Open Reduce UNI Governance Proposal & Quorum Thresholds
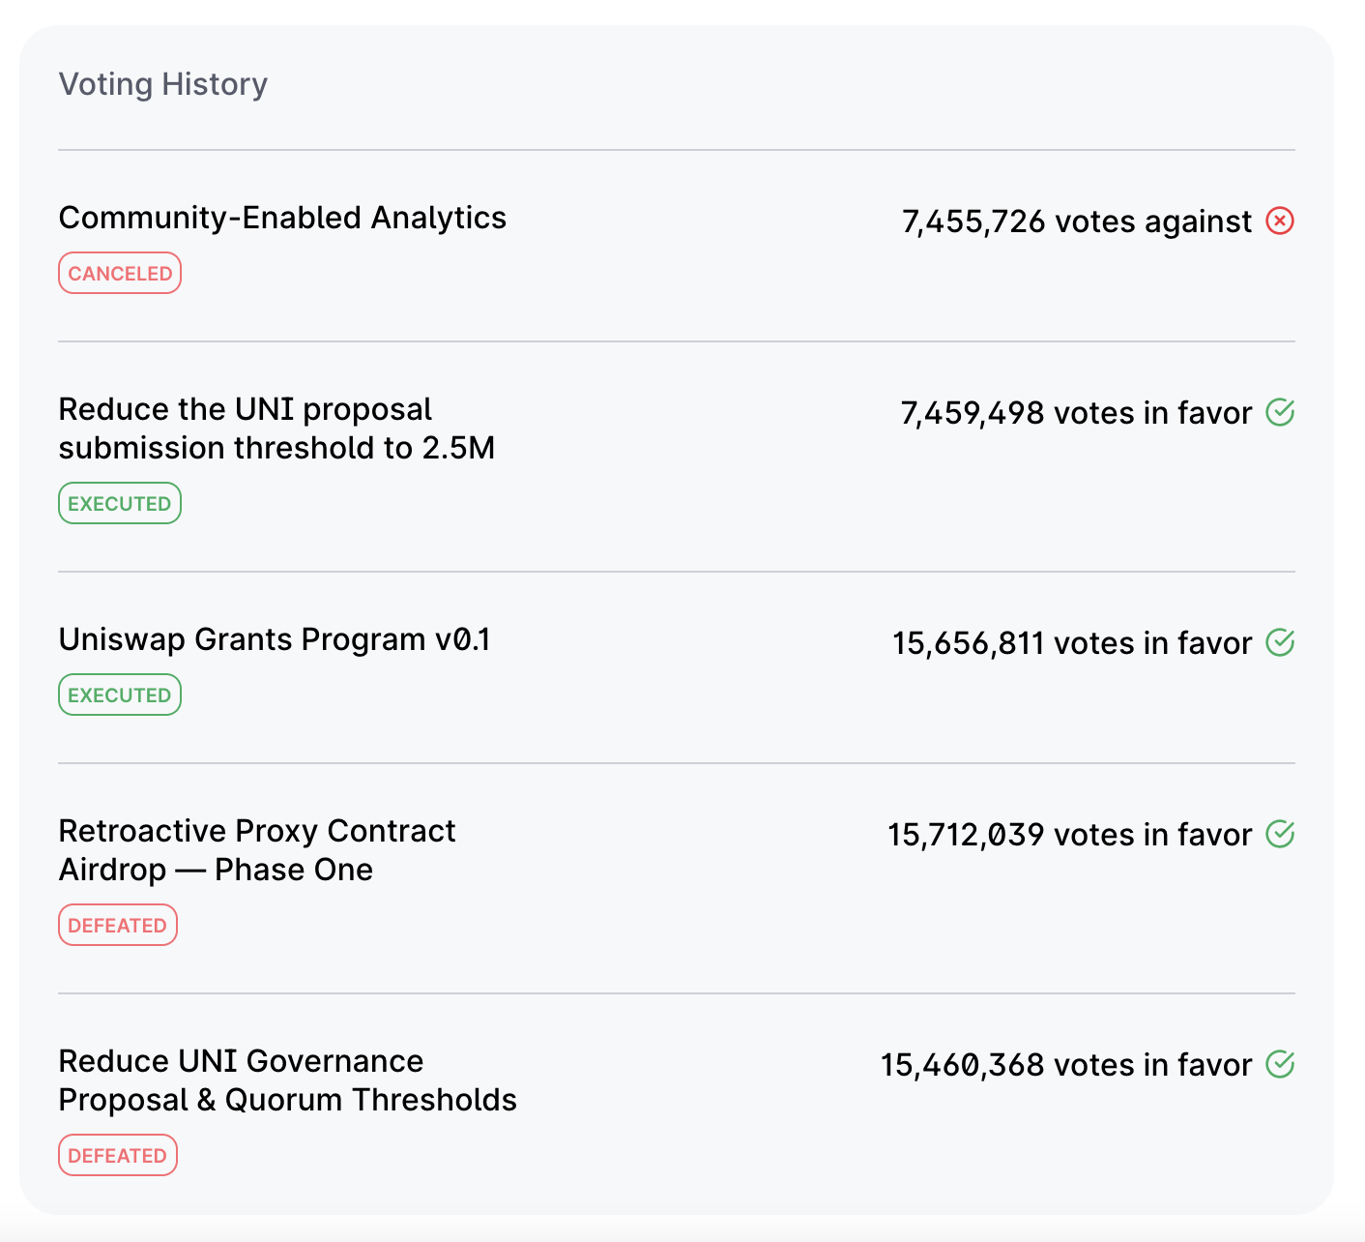Screen dimensions: 1365x1242 coord(288,1080)
